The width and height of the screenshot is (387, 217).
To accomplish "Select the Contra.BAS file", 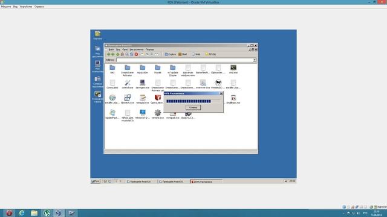I will [x=112, y=84].
